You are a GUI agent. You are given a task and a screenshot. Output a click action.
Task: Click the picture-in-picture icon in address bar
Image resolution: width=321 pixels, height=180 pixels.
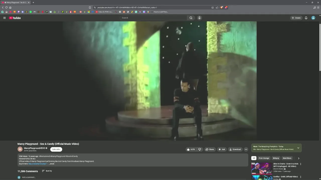213,7
